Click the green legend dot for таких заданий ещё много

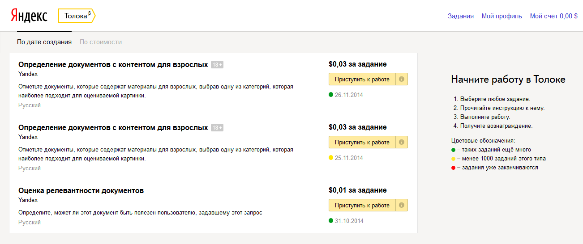(x=453, y=150)
